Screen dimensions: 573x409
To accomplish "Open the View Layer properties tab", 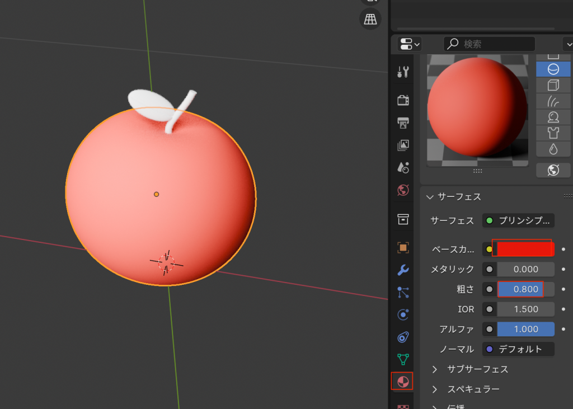I will (x=402, y=145).
